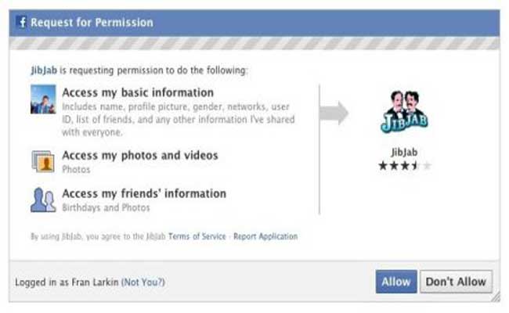The height and width of the screenshot is (313, 509).
Task: Click the friends silhouette icon
Action: 43,200
